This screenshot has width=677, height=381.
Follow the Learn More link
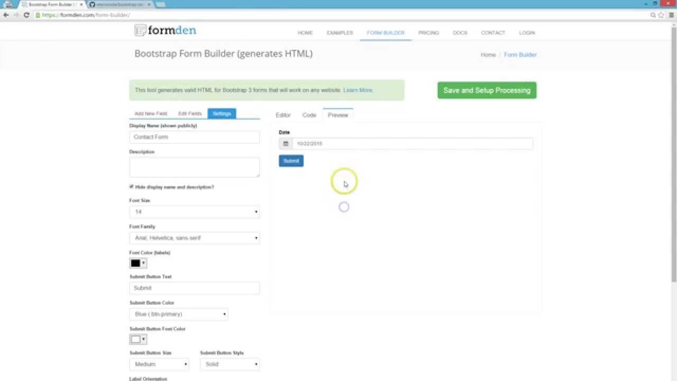click(358, 90)
